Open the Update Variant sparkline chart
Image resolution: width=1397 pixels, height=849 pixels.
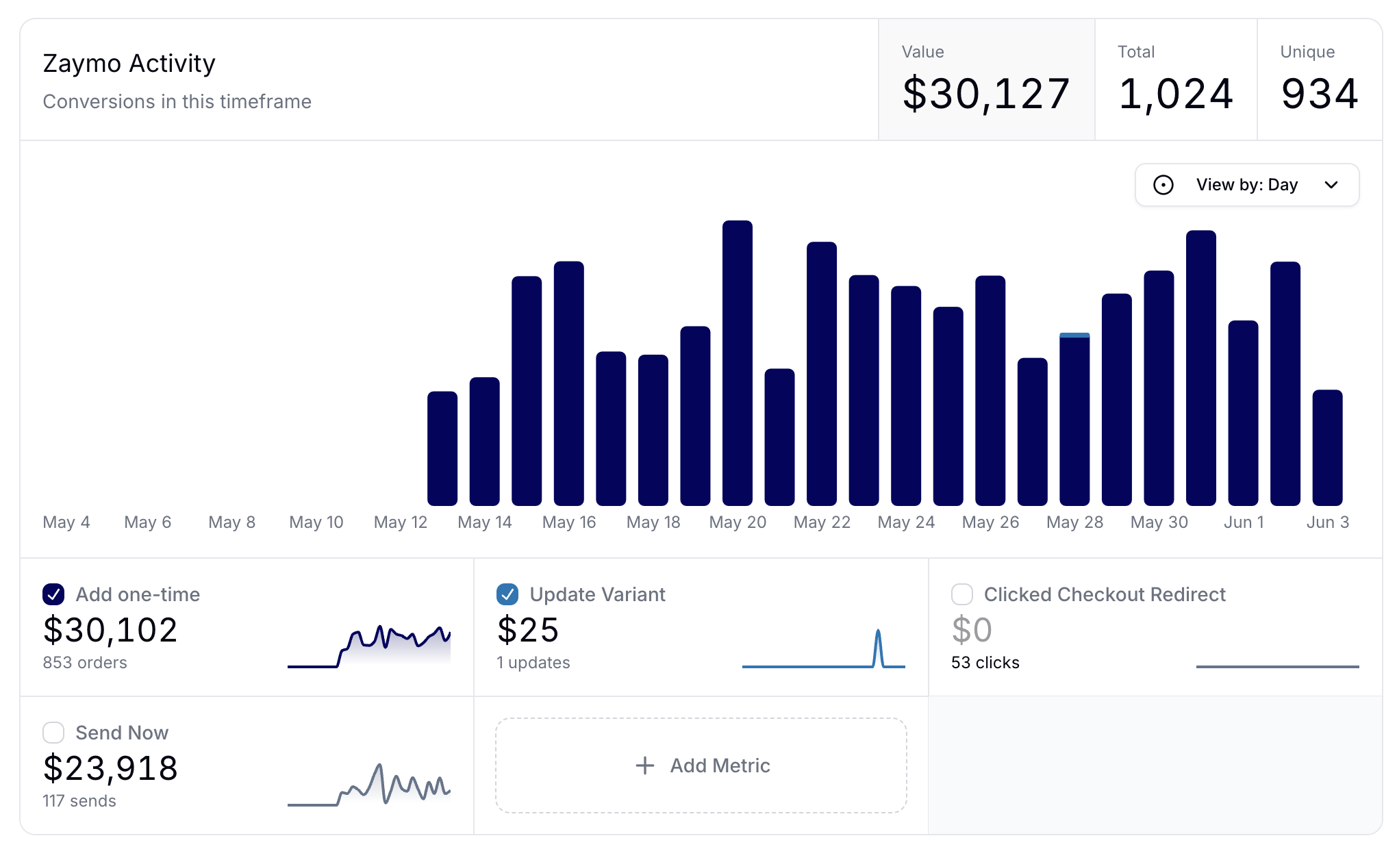click(x=824, y=648)
